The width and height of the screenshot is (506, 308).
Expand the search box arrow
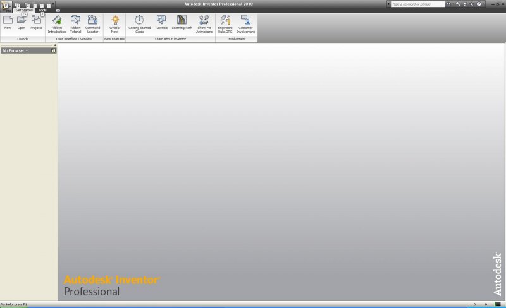click(x=388, y=4)
